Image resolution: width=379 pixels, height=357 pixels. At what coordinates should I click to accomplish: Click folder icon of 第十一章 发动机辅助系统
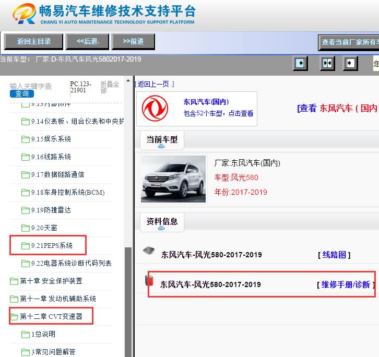(14, 299)
